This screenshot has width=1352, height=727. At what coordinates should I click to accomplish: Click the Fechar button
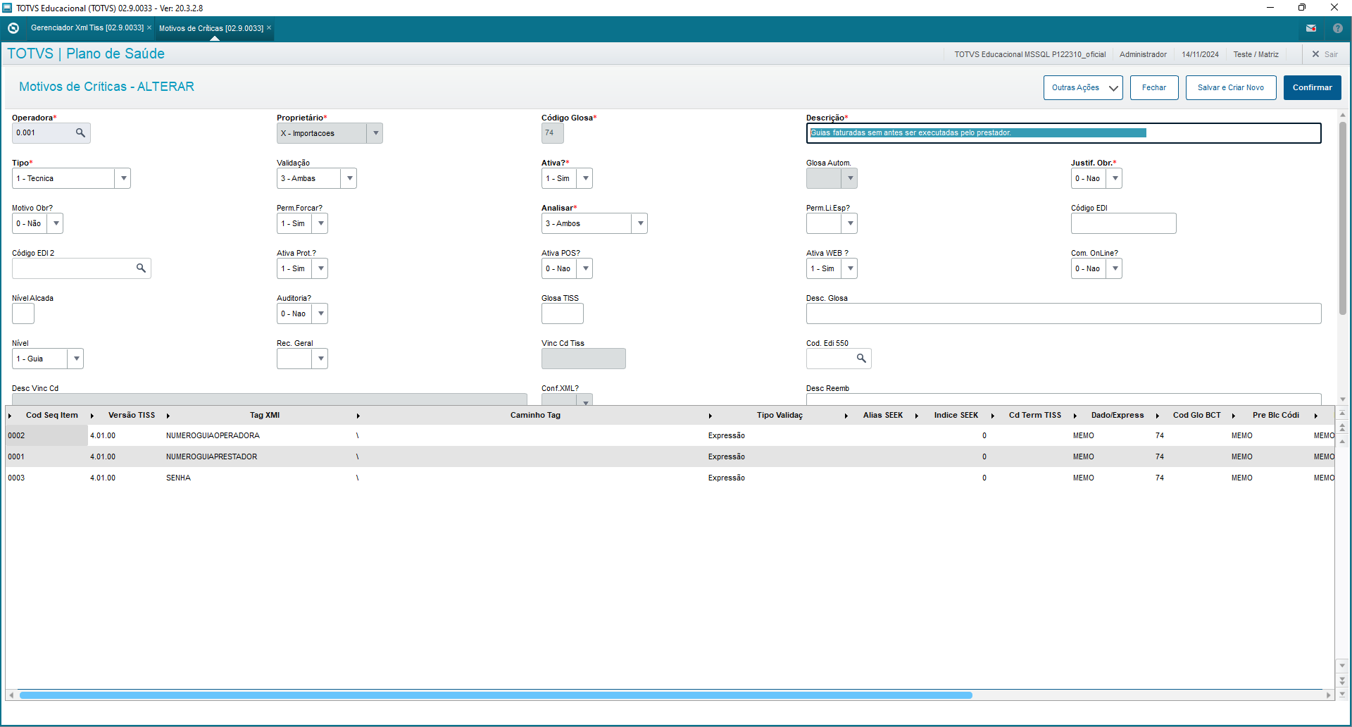(1154, 88)
